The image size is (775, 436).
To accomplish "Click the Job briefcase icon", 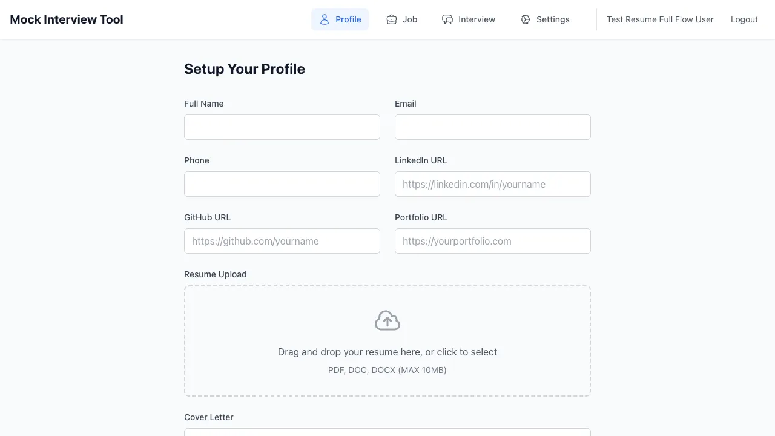I will pyautogui.click(x=392, y=19).
